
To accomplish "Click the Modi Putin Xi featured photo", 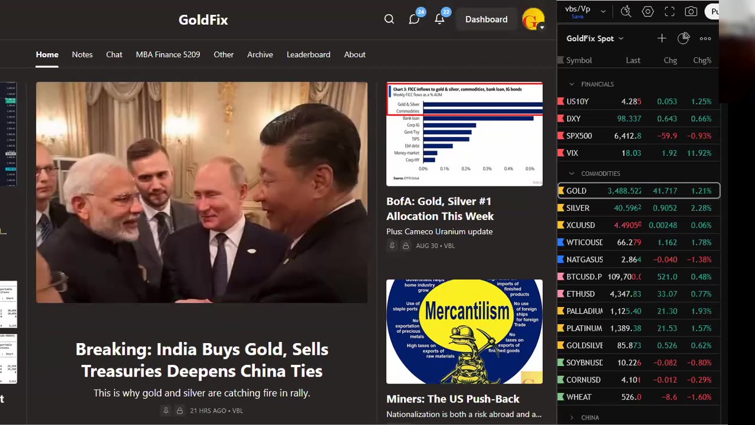I will coord(202,192).
